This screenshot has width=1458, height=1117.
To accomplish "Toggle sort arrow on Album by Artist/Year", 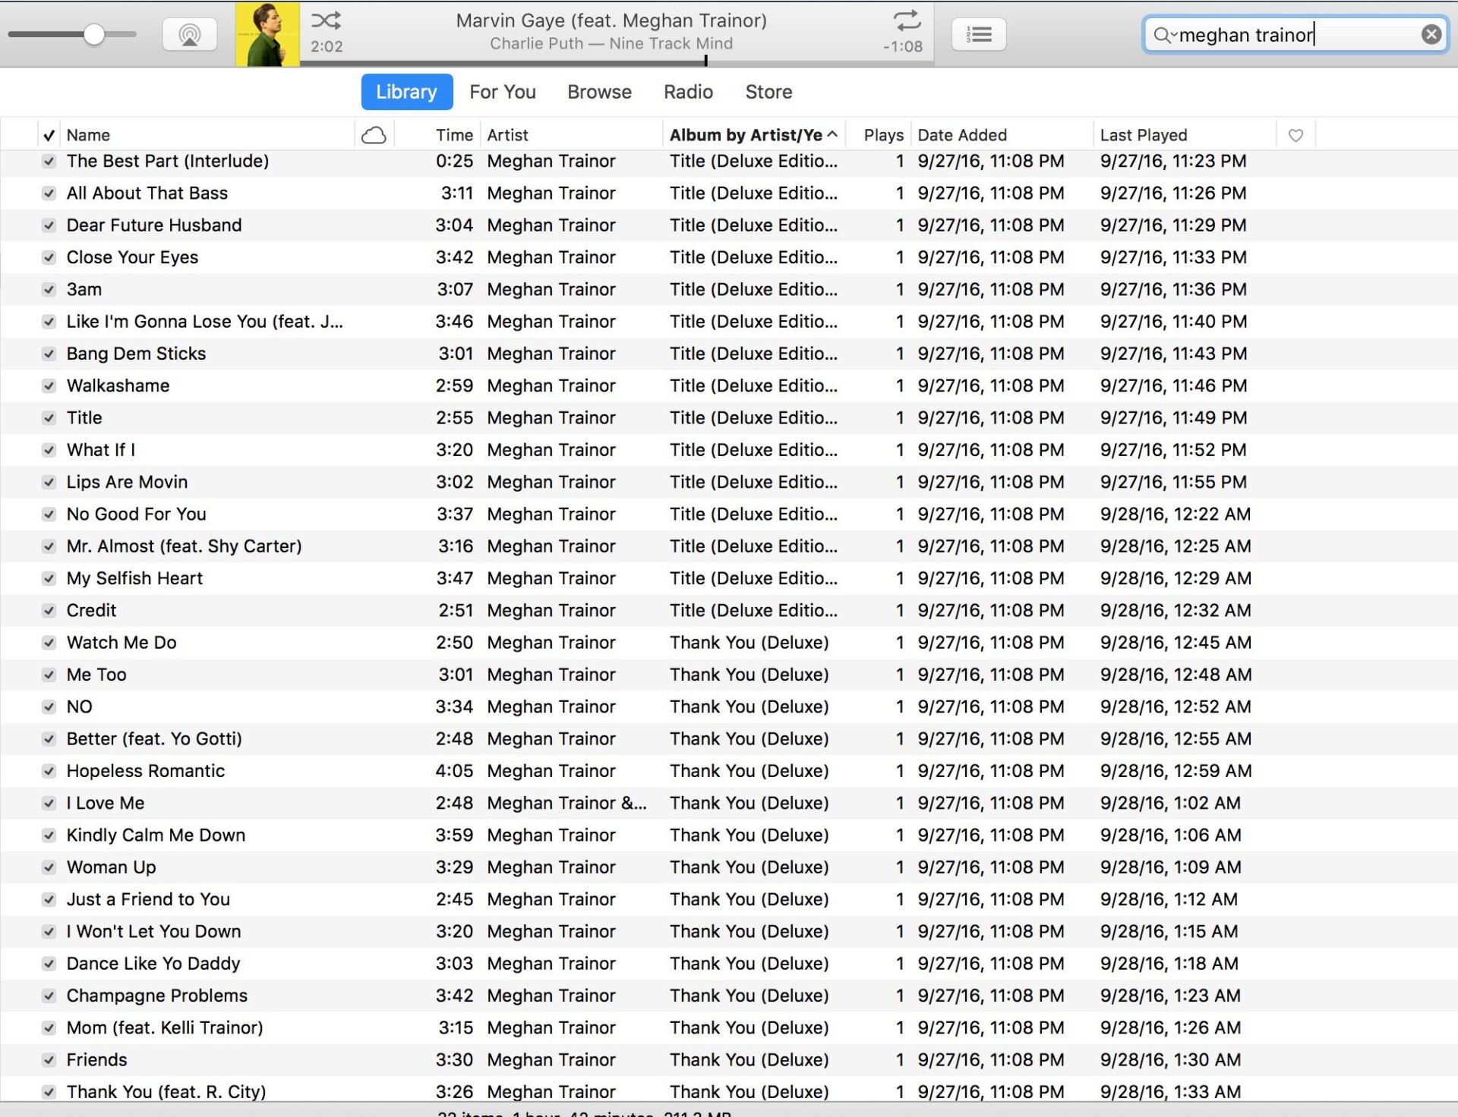I will 833,134.
